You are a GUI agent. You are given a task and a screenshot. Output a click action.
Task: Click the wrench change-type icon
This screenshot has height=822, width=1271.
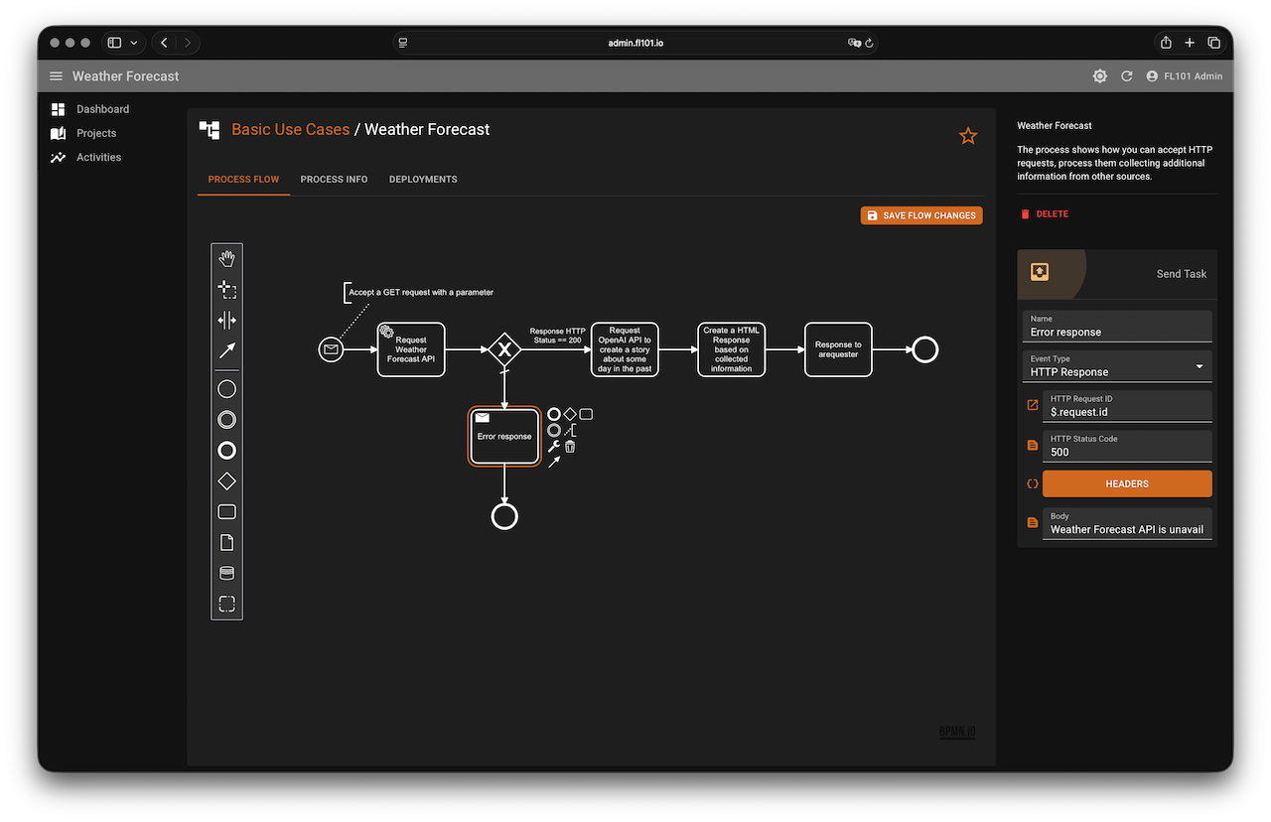tap(554, 447)
